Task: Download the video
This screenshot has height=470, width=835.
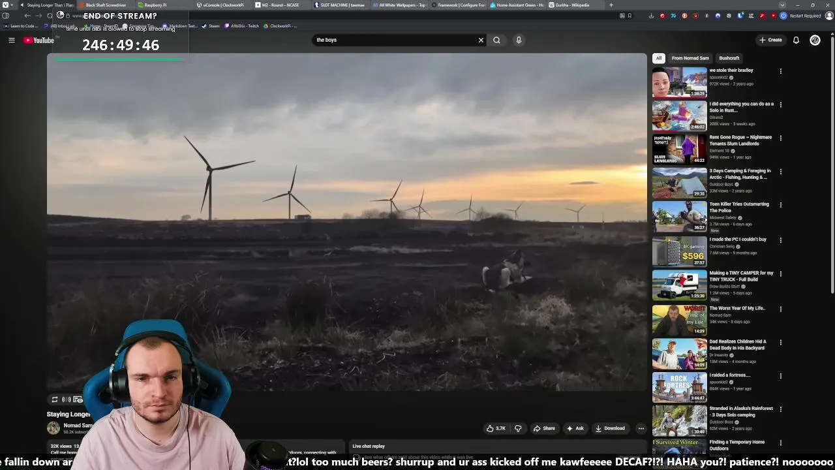Action: pyautogui.click(x=610, y=428)
